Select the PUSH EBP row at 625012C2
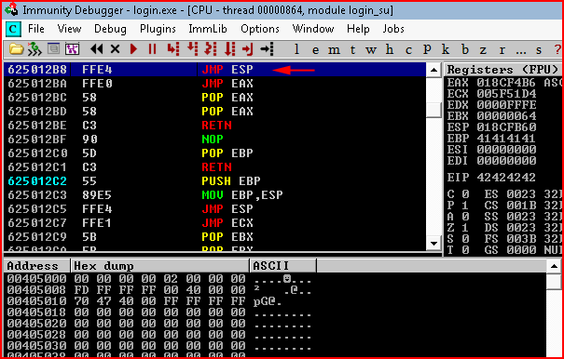The image size is (564, 359). click(x=214, y=181)
